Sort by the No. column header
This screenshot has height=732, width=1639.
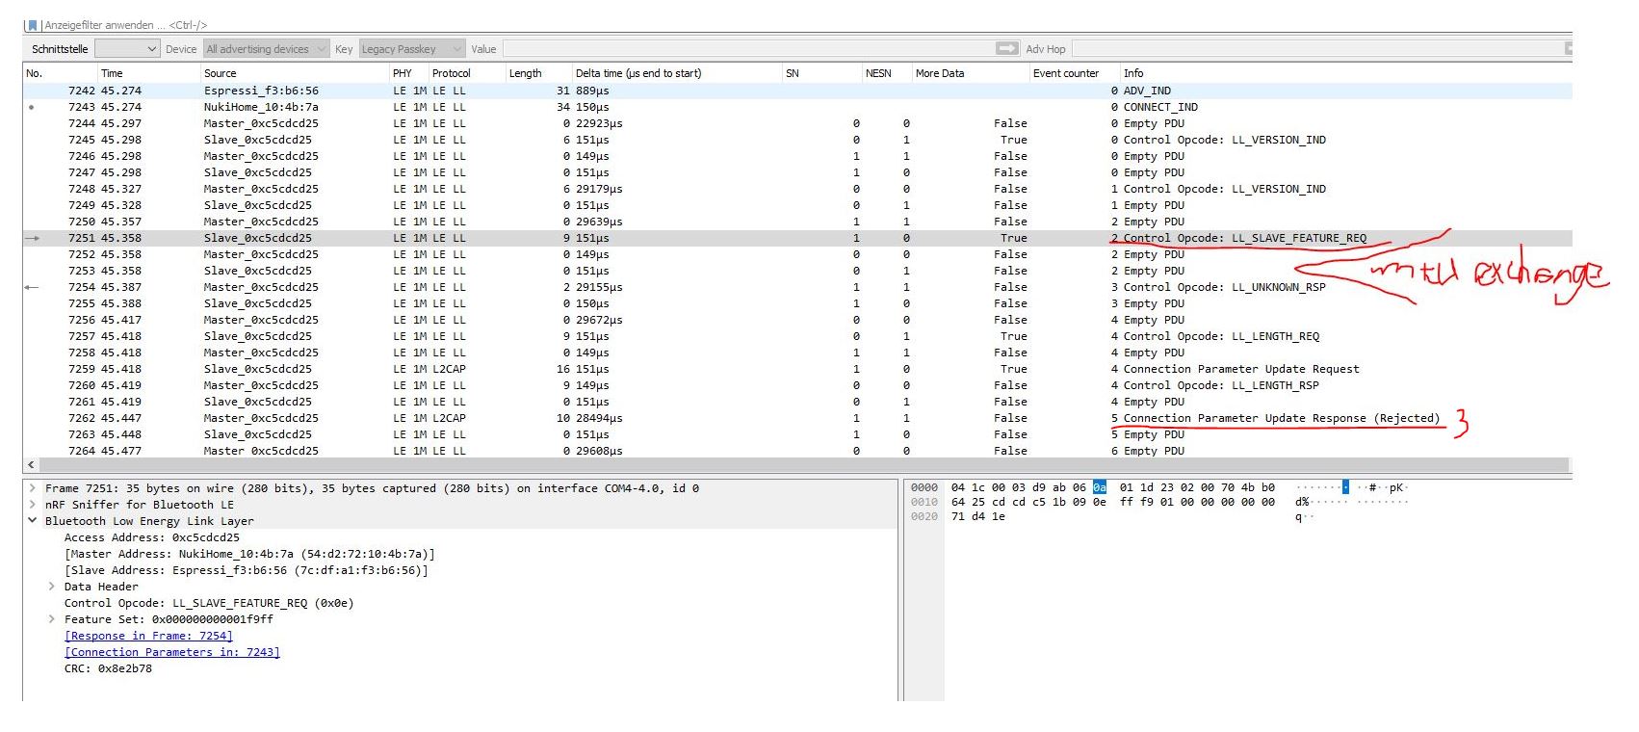coord(60,73)
